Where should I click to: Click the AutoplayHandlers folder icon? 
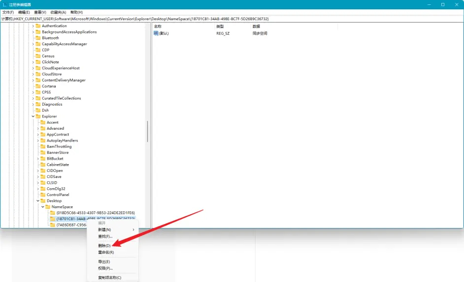(43, 140)
